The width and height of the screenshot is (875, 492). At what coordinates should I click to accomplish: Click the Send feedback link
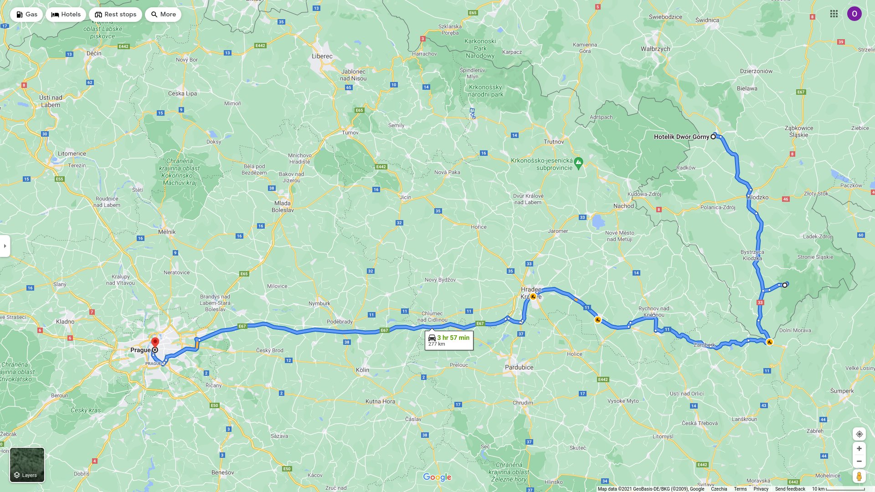coord(790,489)
